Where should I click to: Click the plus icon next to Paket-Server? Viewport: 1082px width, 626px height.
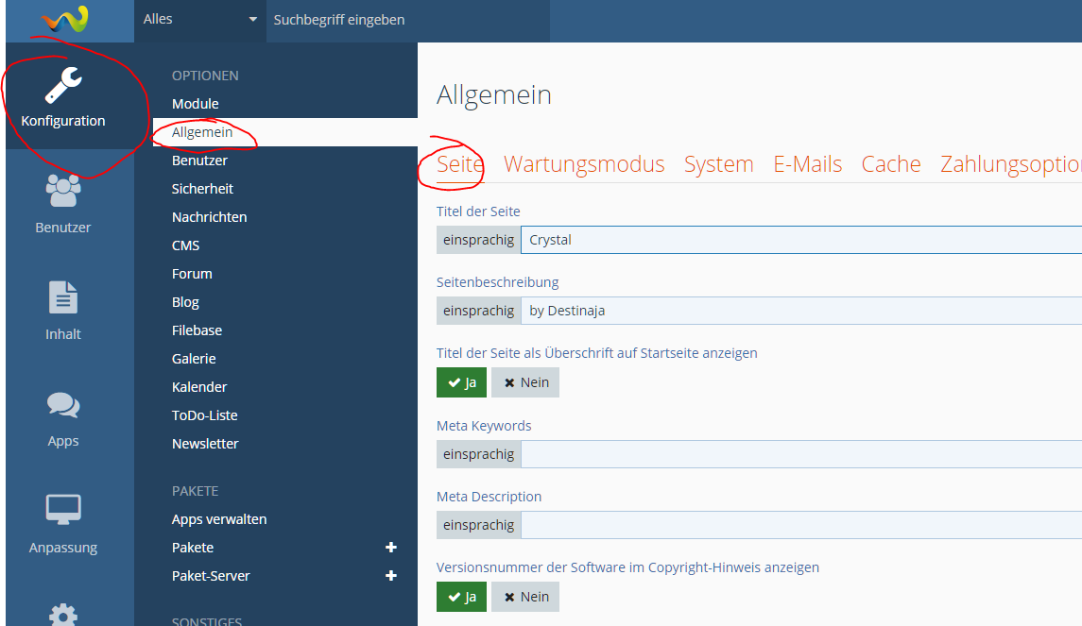(x=391, y=576)
